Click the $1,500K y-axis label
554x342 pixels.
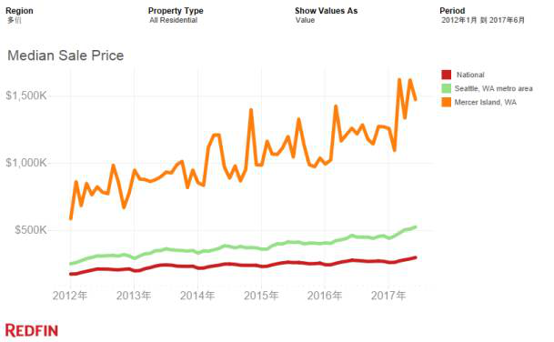26,96
